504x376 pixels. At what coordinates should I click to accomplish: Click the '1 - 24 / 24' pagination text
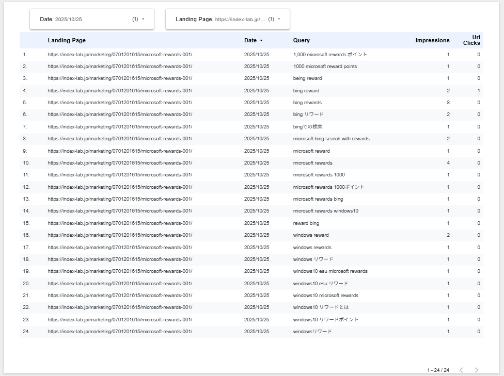pos(438,370)
